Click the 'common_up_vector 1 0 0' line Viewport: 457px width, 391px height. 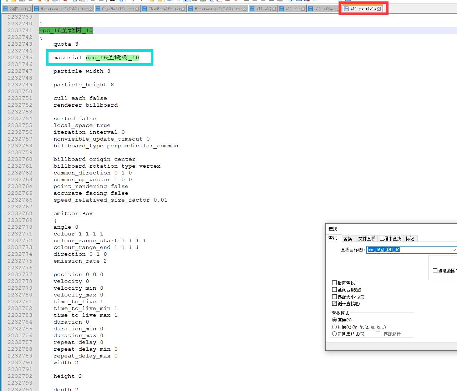pos(93,179)
